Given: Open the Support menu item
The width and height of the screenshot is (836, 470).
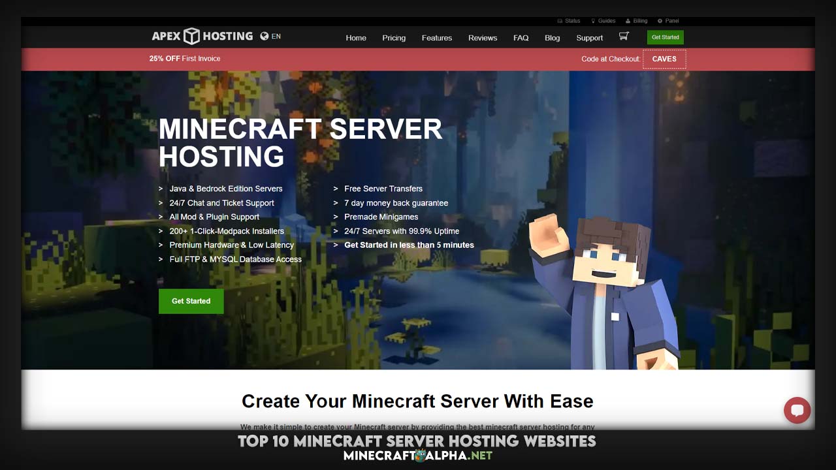Looking at the screenshot, I should [590, 38].
